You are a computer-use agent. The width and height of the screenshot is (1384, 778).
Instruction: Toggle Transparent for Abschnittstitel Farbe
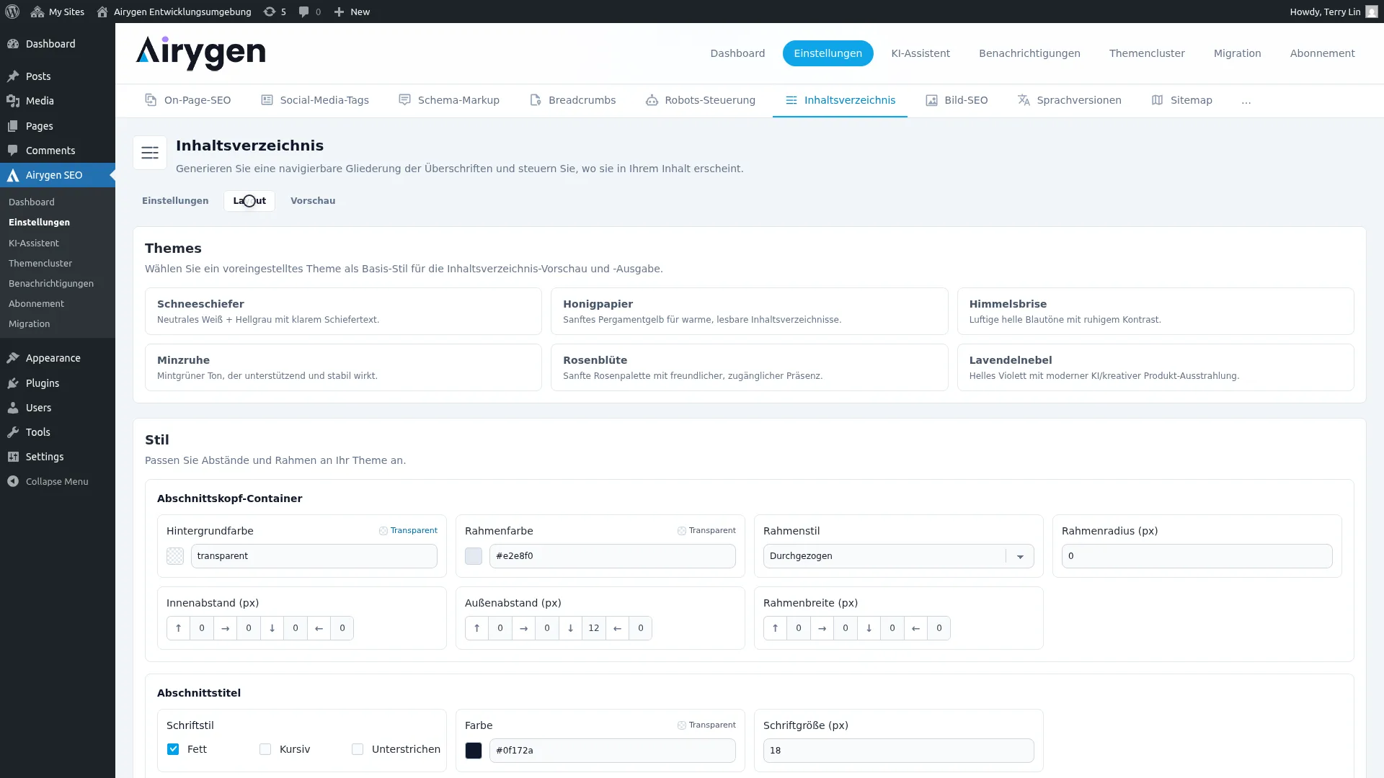(706, 725)
